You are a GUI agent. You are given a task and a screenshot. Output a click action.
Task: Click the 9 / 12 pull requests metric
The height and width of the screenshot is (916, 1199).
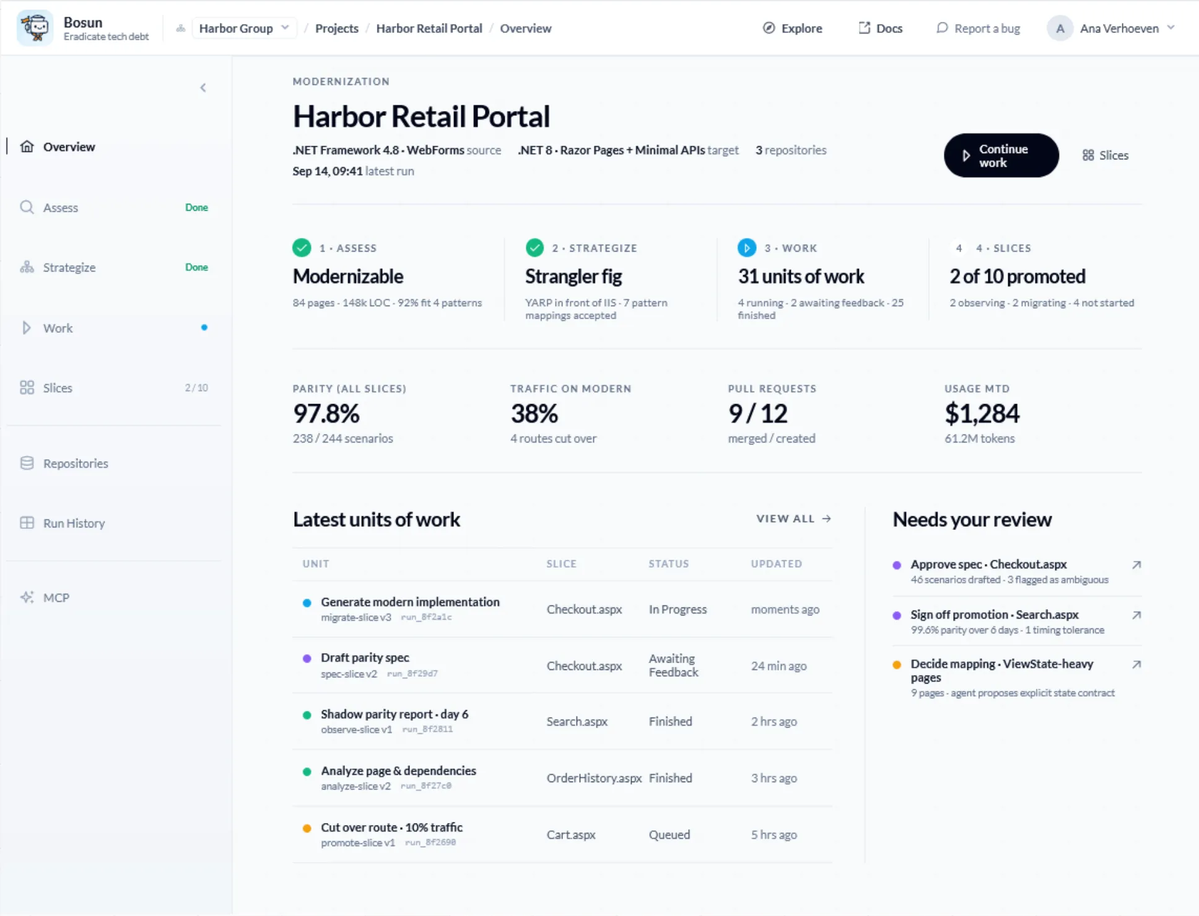click(757, 413)
